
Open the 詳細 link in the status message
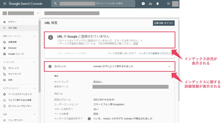click(x=136, y=44)
